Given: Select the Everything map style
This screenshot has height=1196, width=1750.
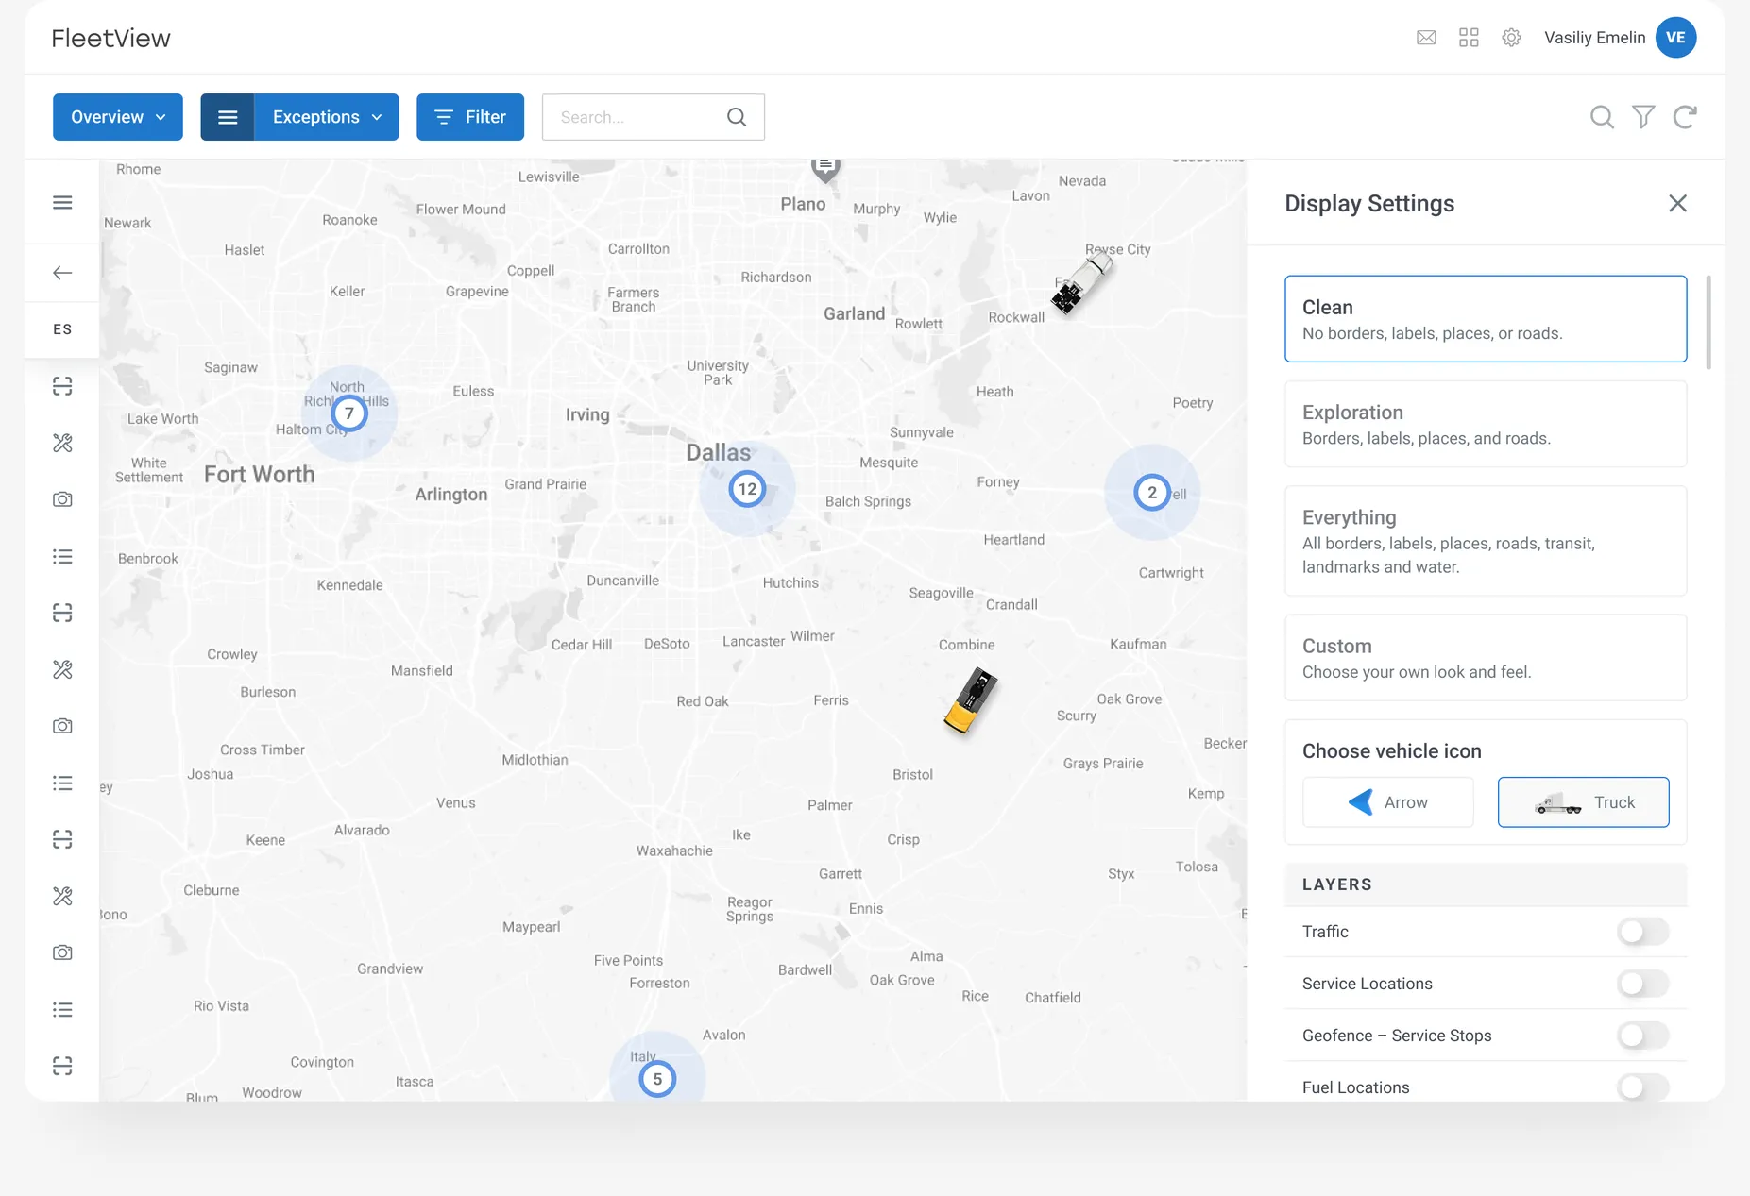Looking at the screenshot, I should pos(1486,541).
